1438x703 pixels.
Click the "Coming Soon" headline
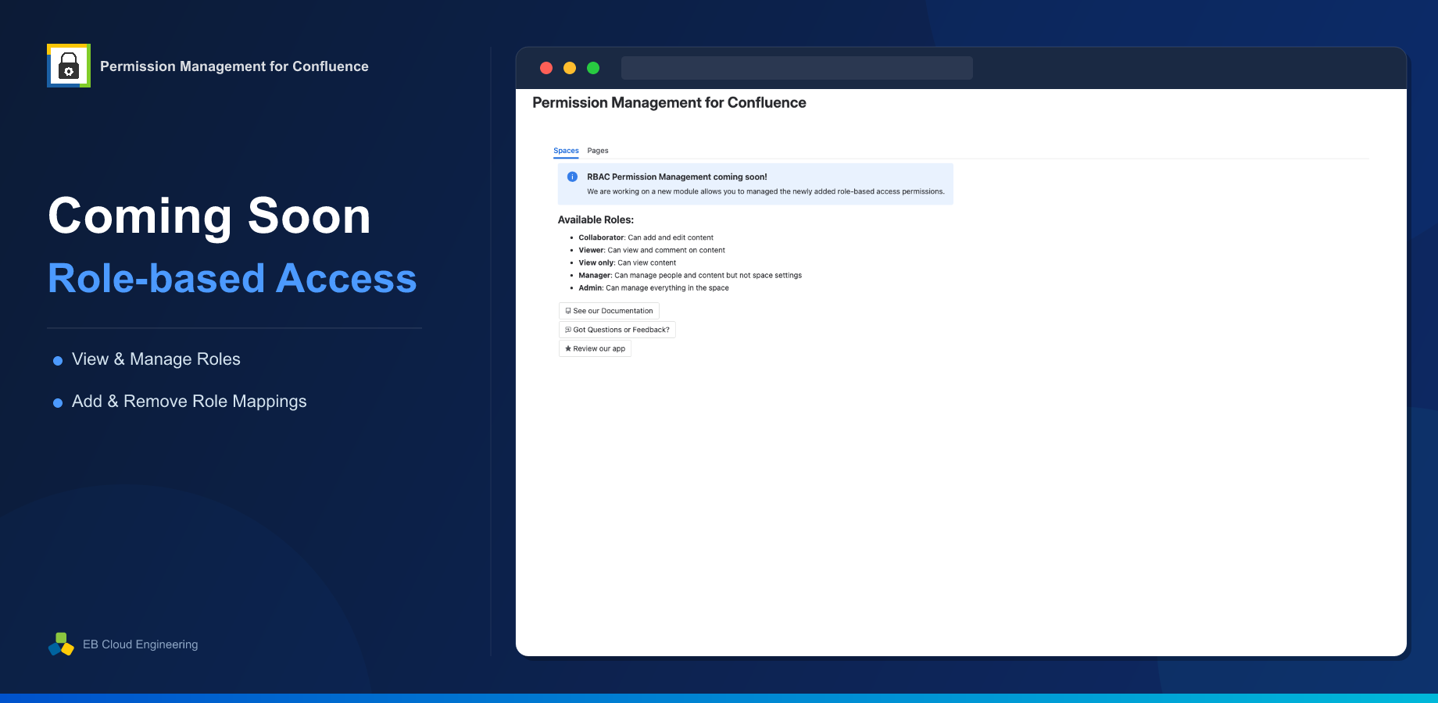209,216
